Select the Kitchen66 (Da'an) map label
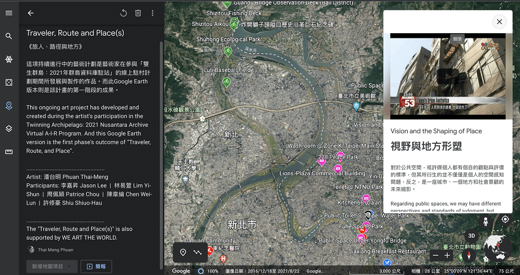Screen dimensions: 520x275 (x=360, y=202)
